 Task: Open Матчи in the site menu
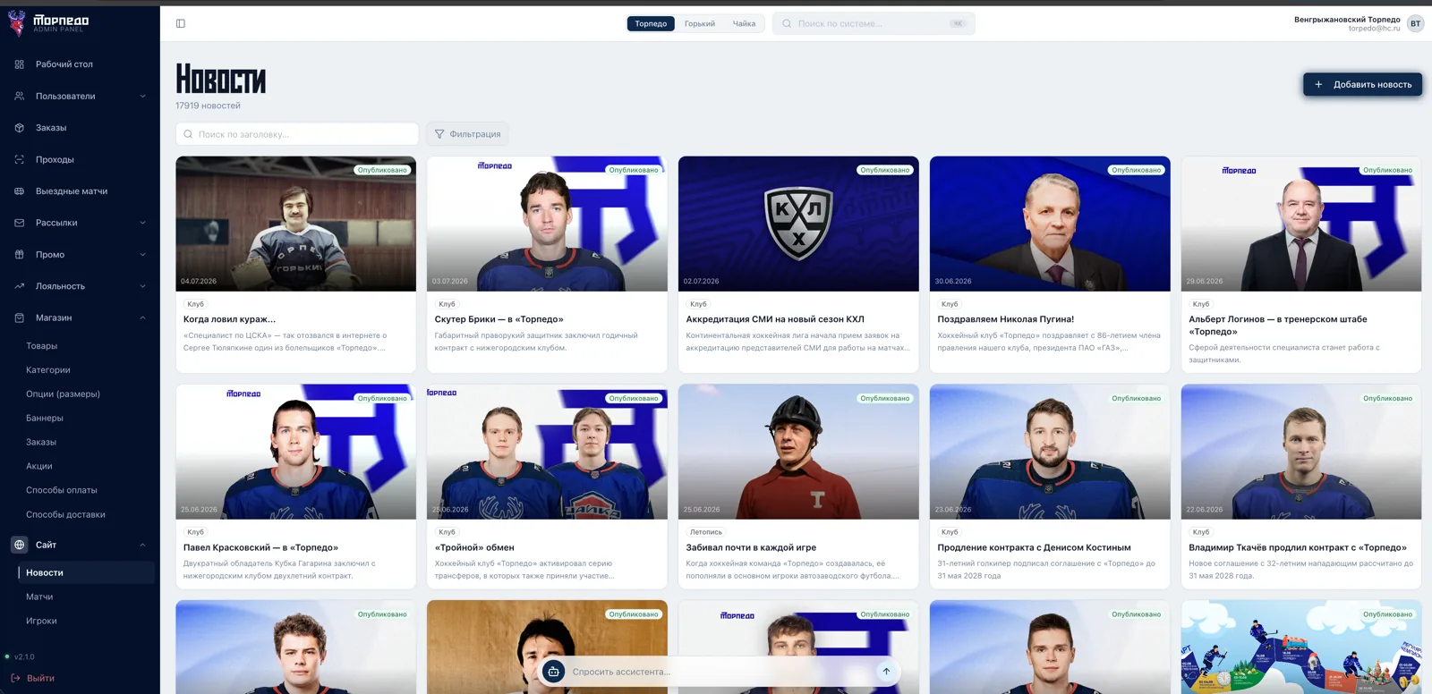point(39,597)
